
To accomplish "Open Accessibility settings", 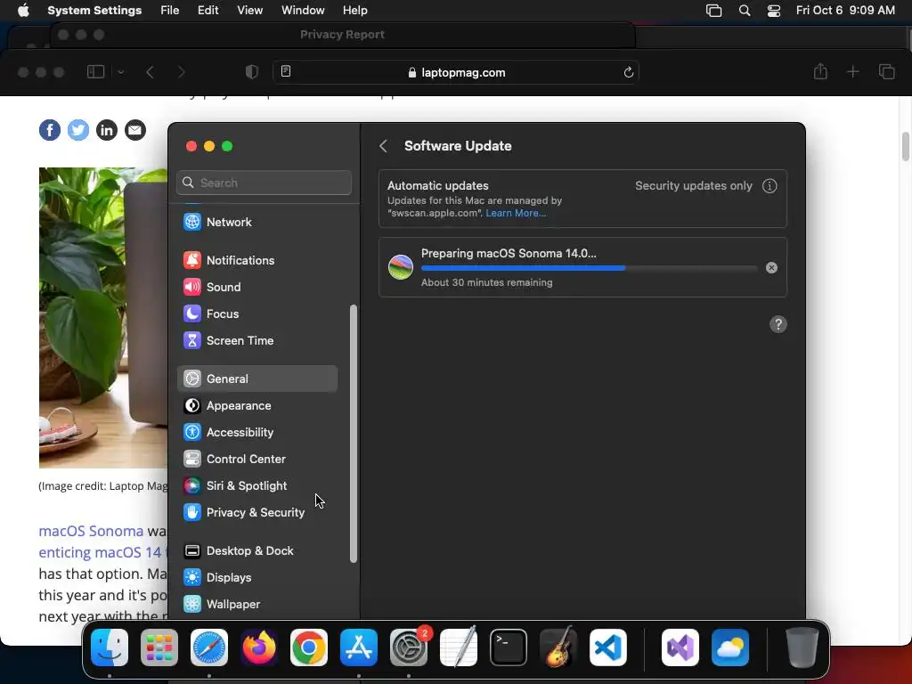I will 257,432.
